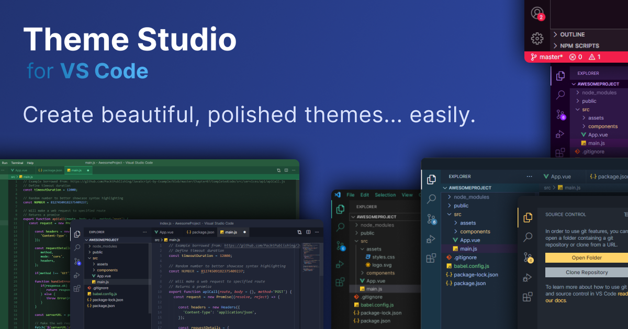
Task: Open Manage gear in red-themed window
Action: point(537,39)
